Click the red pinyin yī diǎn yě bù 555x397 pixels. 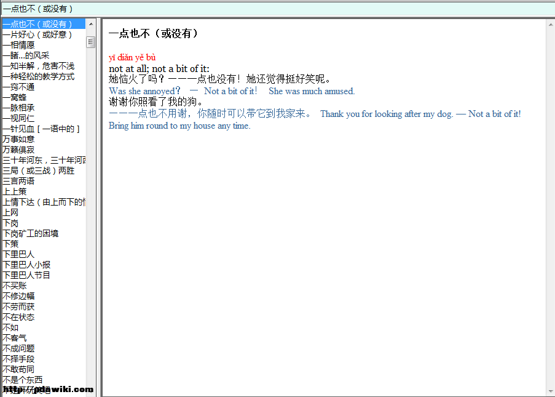tap(132, 57)
